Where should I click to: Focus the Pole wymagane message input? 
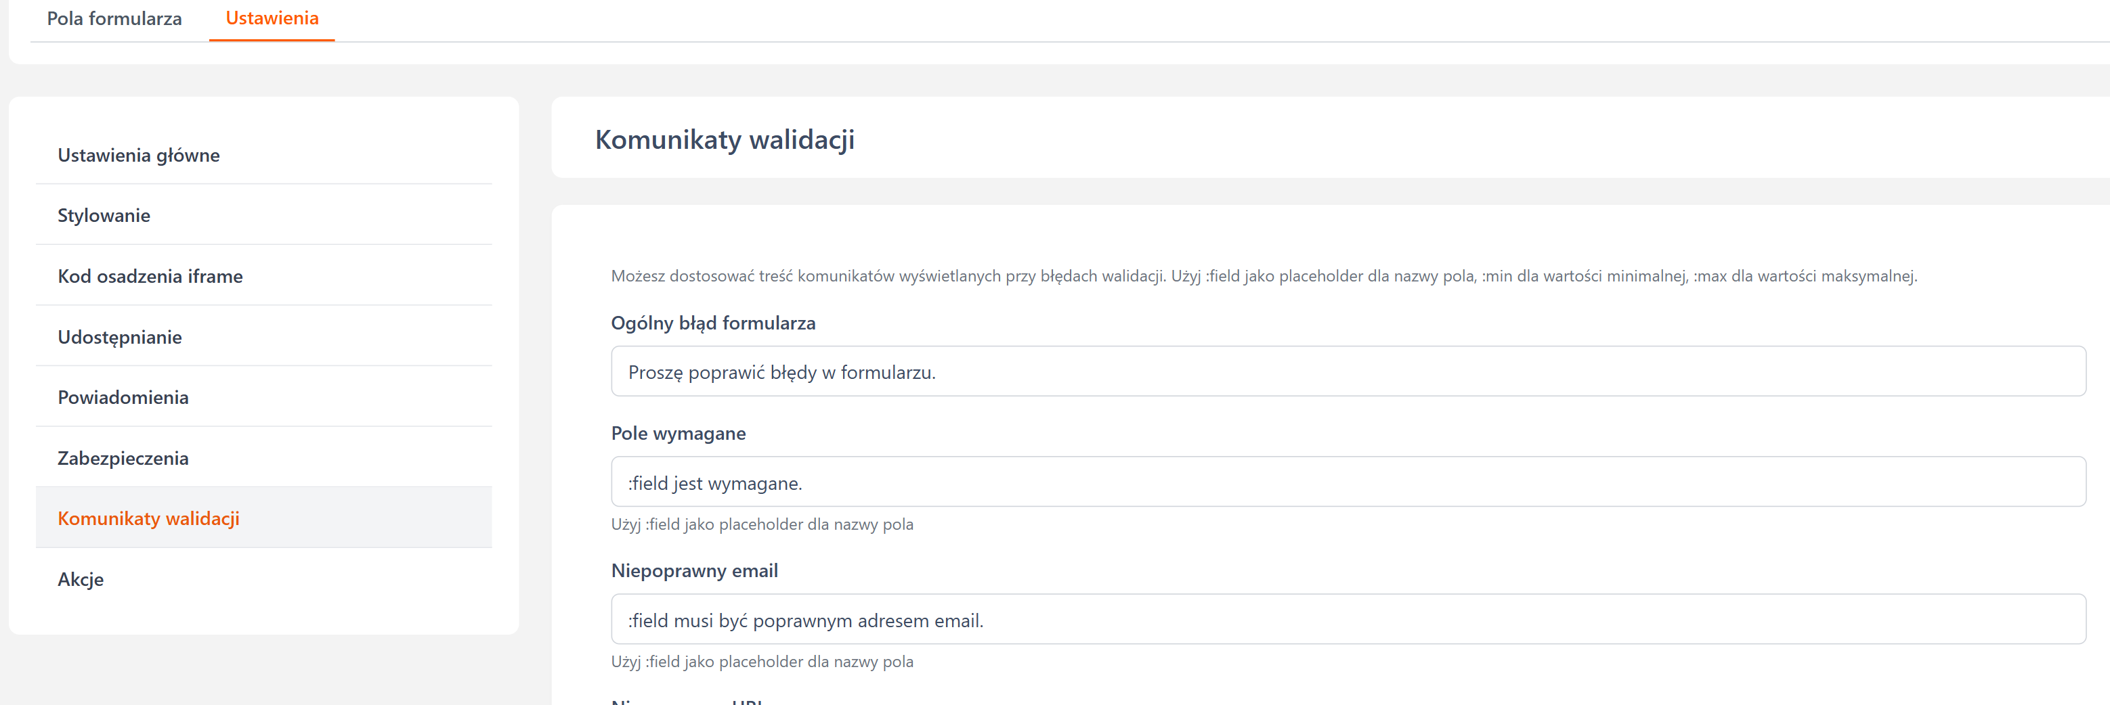1348,482
